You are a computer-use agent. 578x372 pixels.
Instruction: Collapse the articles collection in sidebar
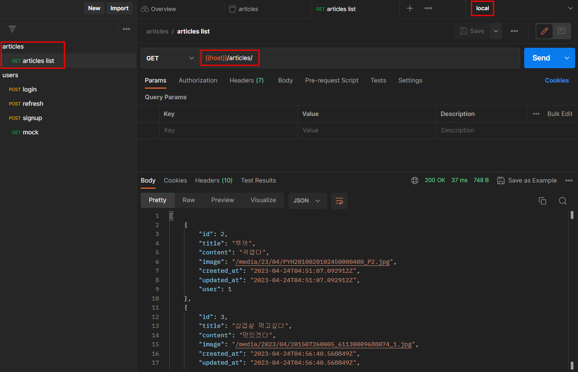(13, 47)
